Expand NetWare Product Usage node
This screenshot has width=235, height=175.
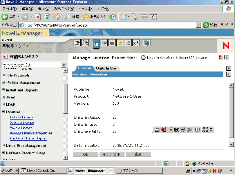point(3,153)
